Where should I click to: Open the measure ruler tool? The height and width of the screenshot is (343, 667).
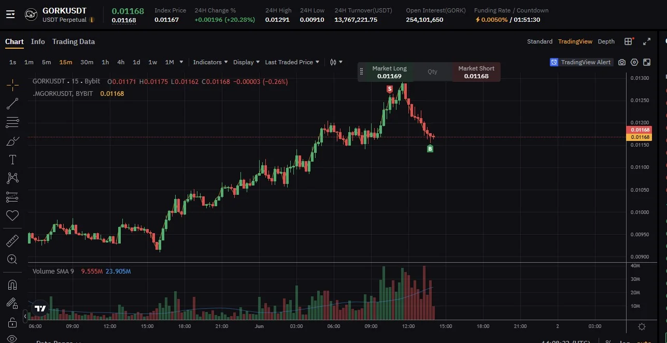click(x=12, y=240)
